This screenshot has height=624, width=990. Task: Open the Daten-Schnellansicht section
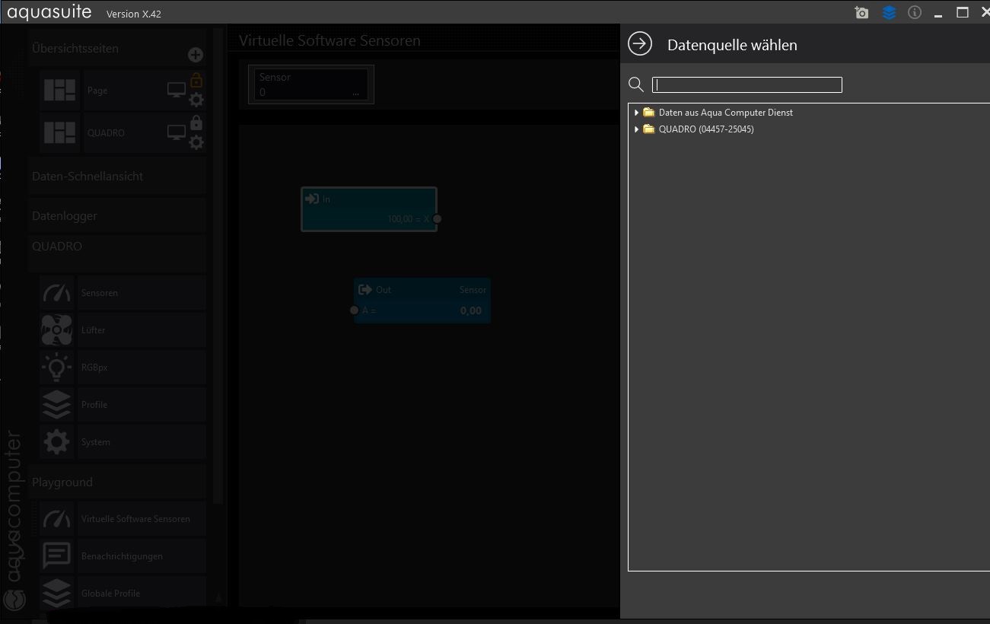(x=117, y=176)
